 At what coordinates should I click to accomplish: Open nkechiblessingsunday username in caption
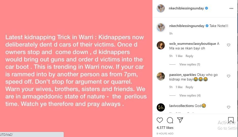click(x=187, y=26)
